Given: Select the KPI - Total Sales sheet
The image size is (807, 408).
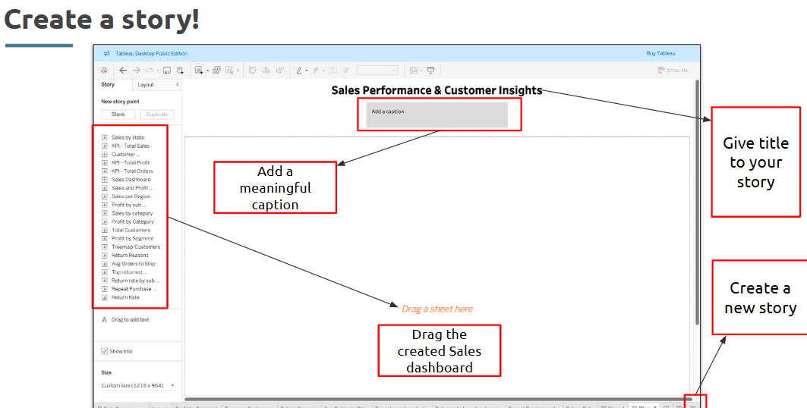Looking at the screenshot, I should pyautogui.click(x=131, y=146).
